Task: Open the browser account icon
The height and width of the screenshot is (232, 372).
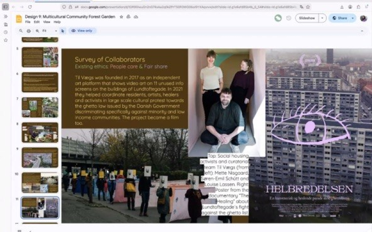Action: [350, 7]
